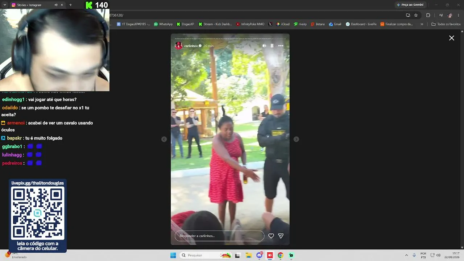This screenshot has height=261, width=464.
Task: Open the 'POR PTB' language switcher
Action: pyautogui.click(x=423, y=255)
